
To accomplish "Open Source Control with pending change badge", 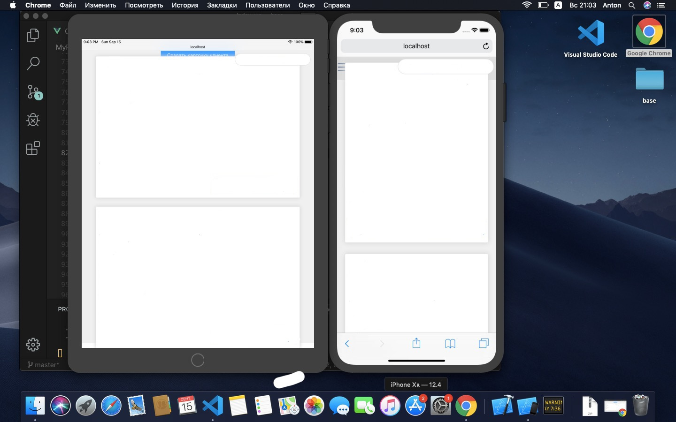I will pos(34,92).
